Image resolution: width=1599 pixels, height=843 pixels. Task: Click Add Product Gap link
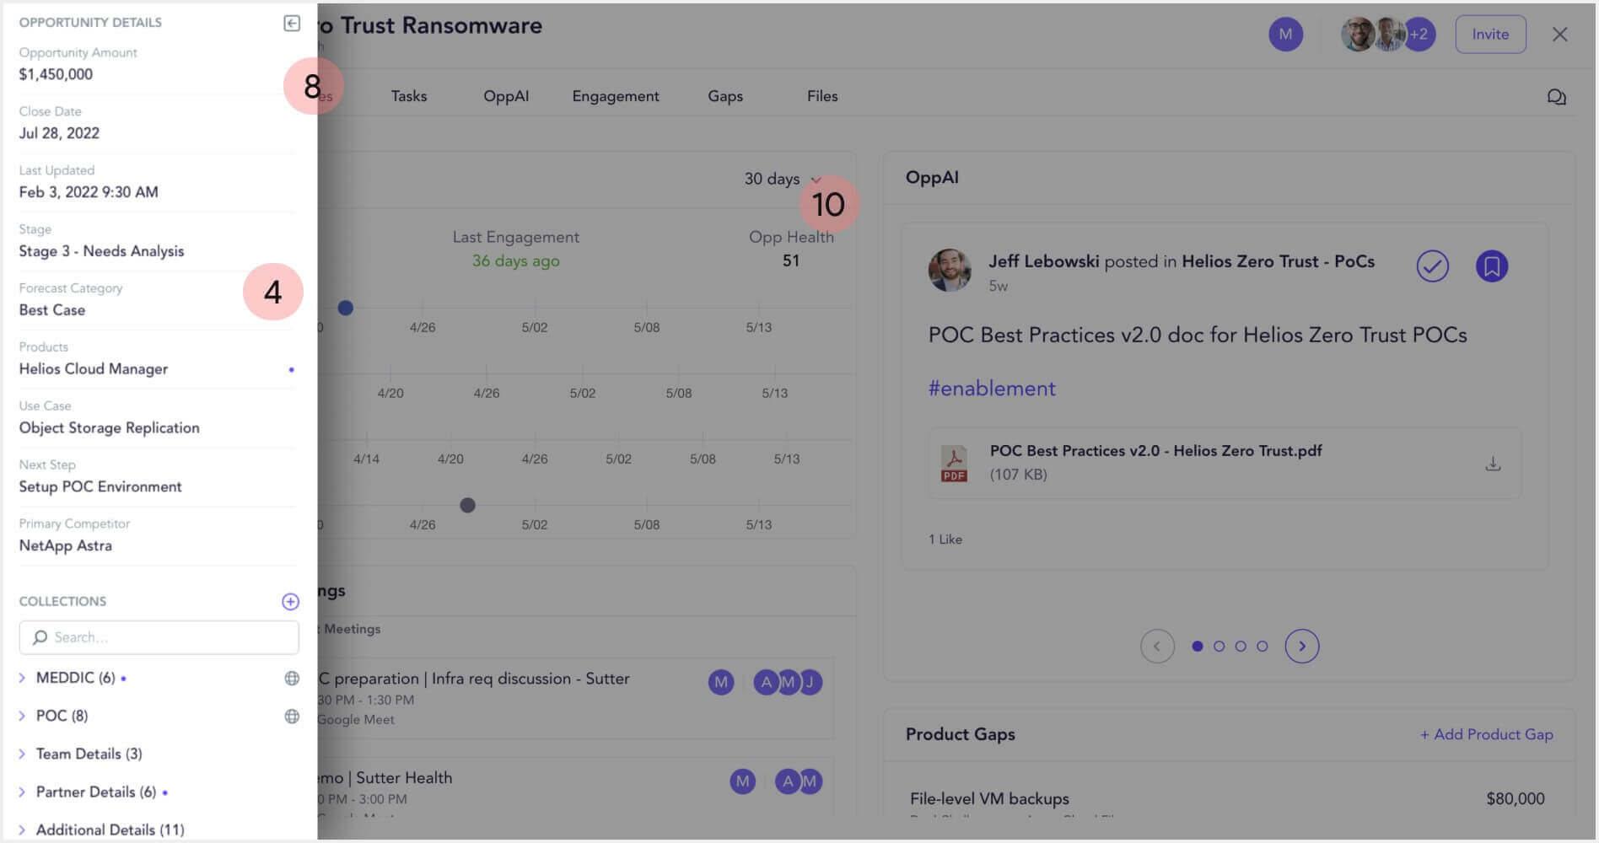click(x=1486, y=734)
